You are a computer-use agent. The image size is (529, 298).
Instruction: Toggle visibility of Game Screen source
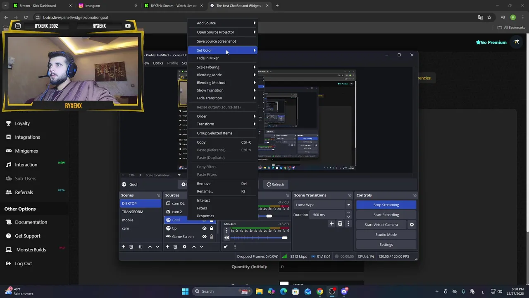point(204,237)
